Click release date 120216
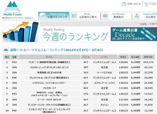The height and width of the screenshot is (114, 157). (x=123, y=83)
